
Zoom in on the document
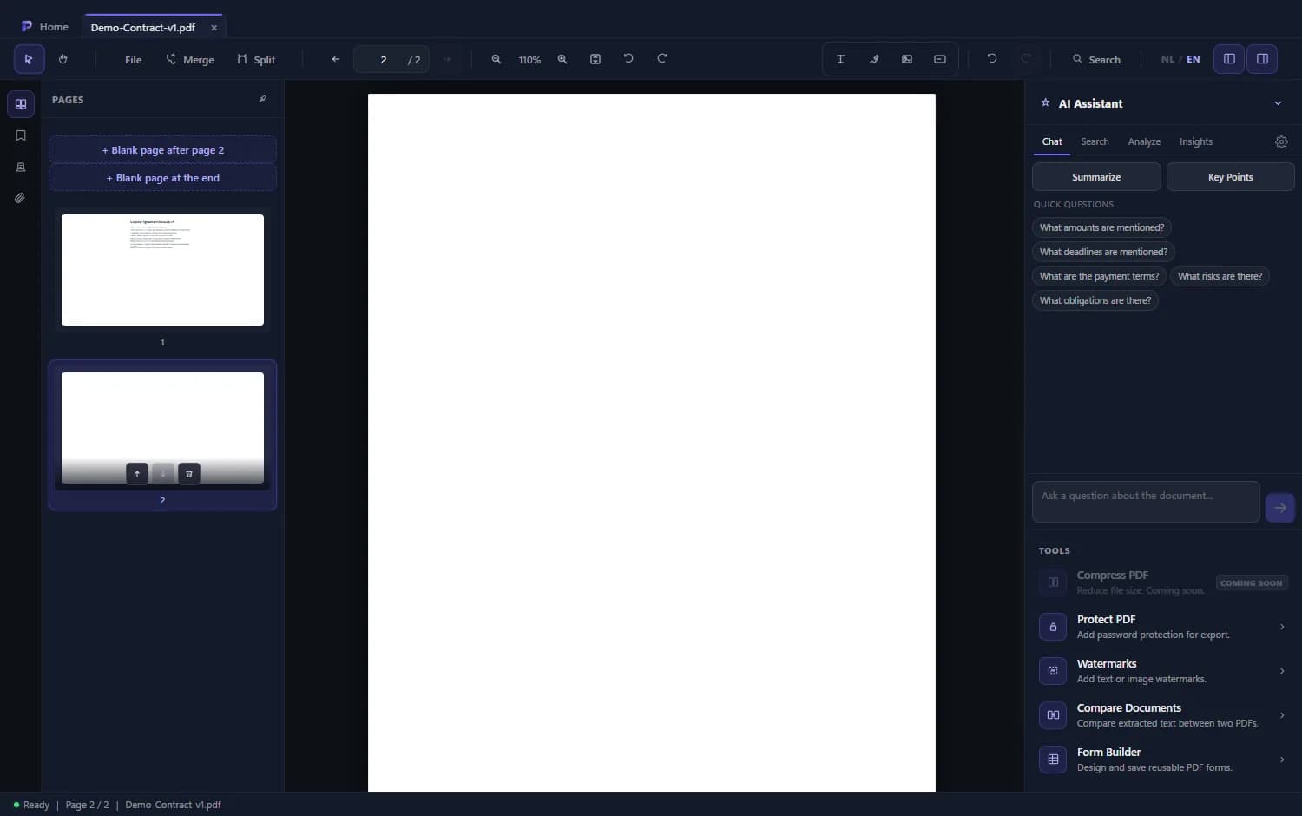562,59
